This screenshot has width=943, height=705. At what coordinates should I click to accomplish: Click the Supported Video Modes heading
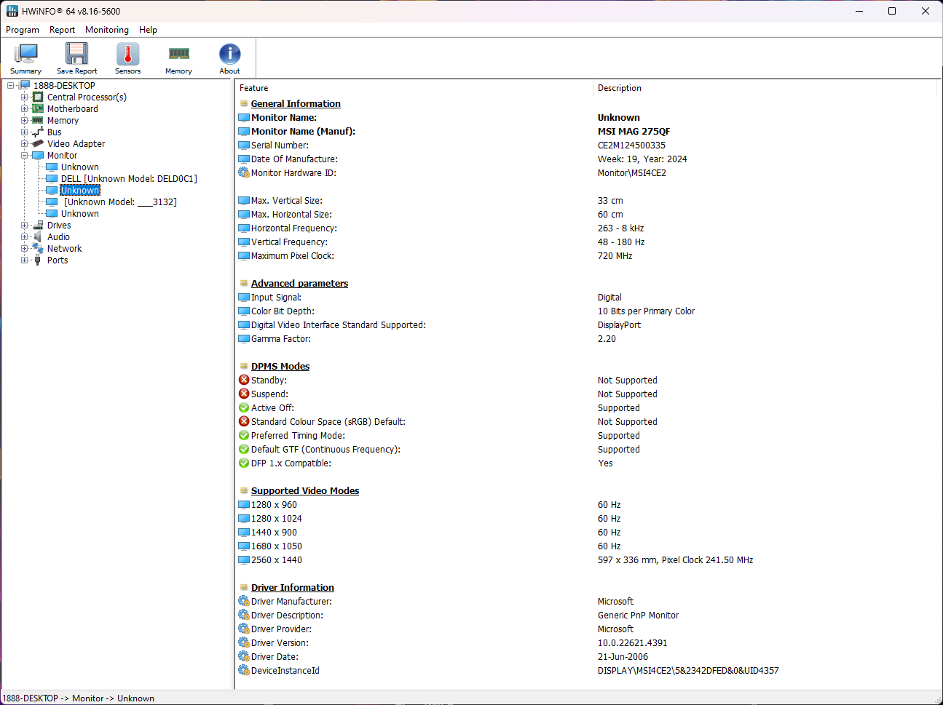305,490
